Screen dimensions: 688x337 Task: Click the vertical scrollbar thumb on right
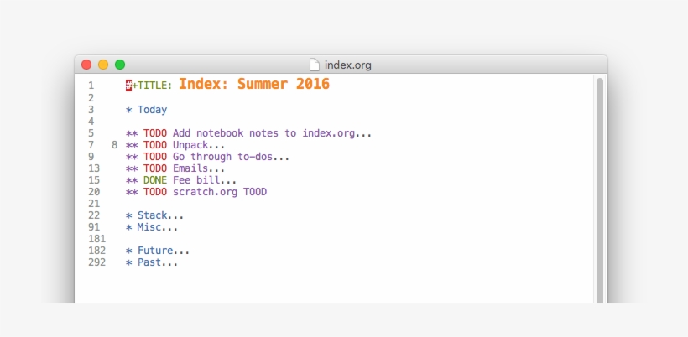pyautogui.click(x=599, y=190)
